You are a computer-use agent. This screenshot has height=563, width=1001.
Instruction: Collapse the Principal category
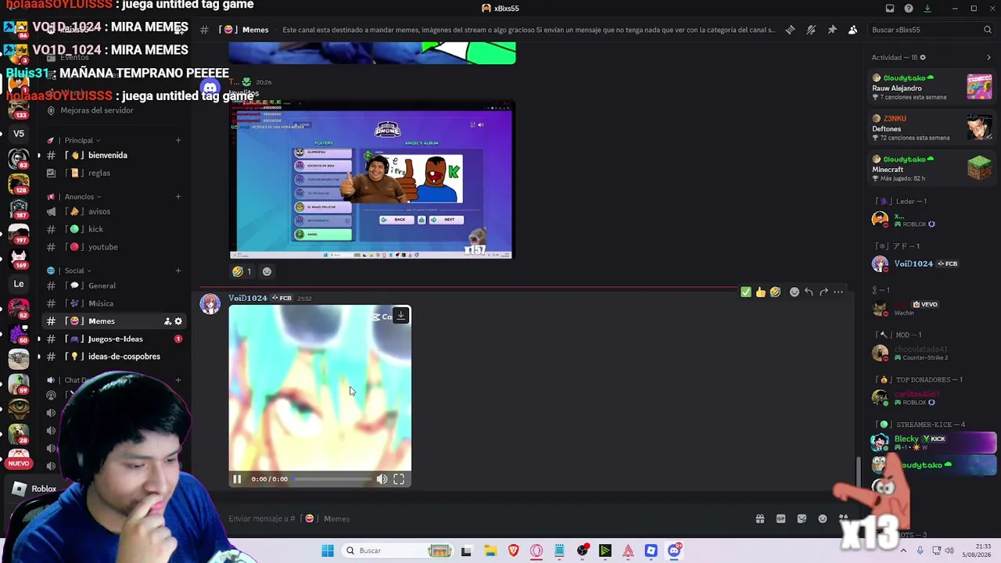click(x=82, y=141)
